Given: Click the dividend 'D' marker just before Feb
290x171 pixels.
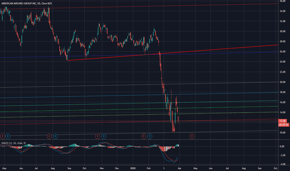Looking at the screenshot, I should 150,136.
